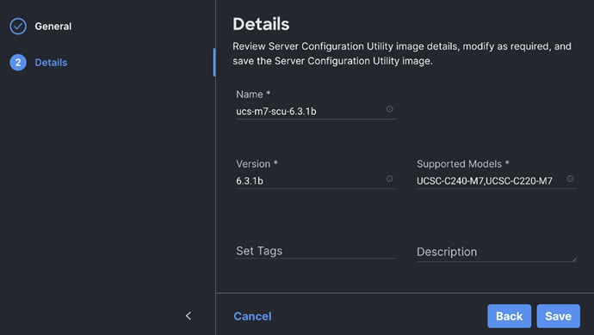Focus the Set Tags field
The image size is (594, 335).
point(315,251)
